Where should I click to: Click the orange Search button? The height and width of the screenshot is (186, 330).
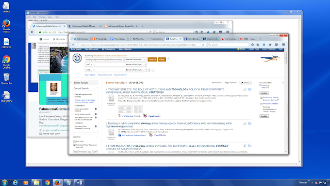pos(153,59)
